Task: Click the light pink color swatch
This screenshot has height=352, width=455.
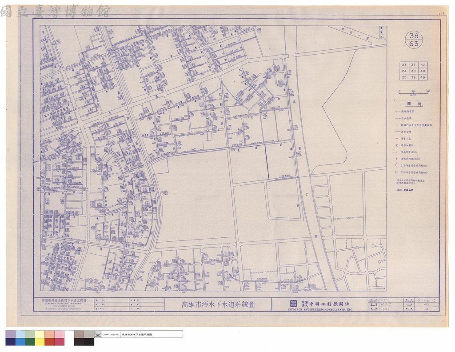Action: point(60,334)
